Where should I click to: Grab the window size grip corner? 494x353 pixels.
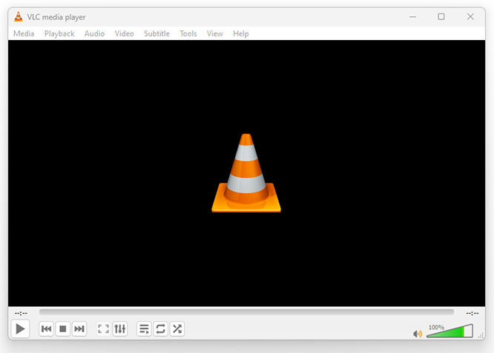(481, 335)
